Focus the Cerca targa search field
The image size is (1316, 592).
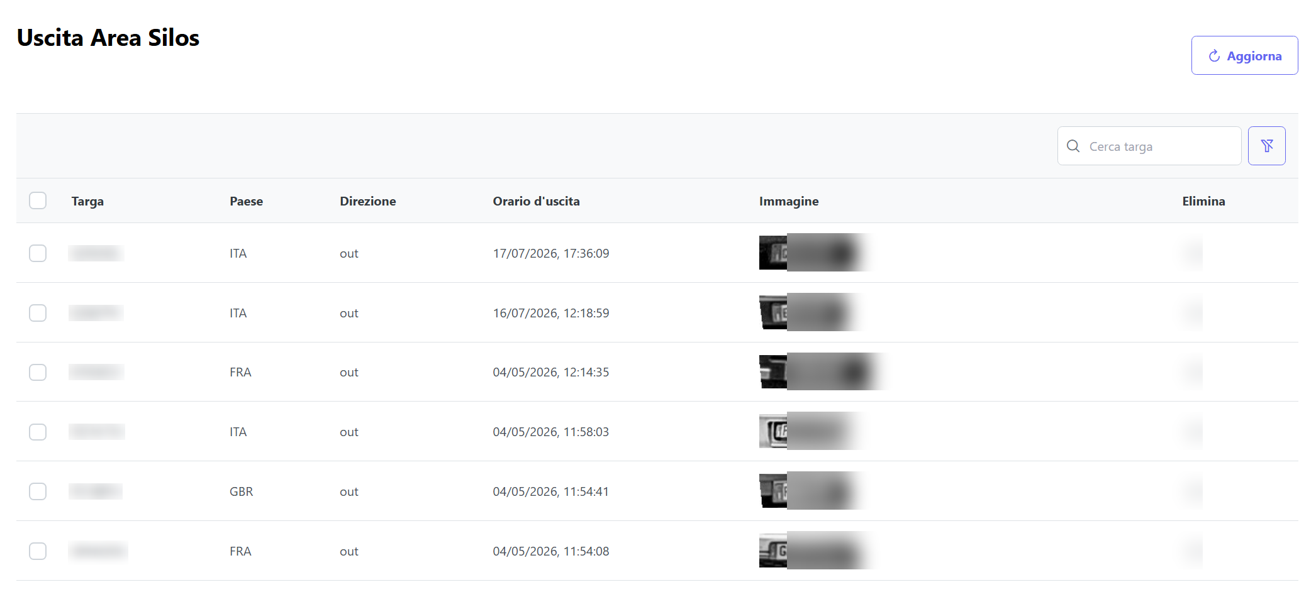(1149, 146)
